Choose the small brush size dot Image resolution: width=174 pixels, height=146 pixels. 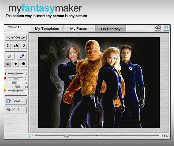click(8, 64)
